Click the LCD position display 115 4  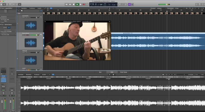pyautogui.click(x=93, y=4)
